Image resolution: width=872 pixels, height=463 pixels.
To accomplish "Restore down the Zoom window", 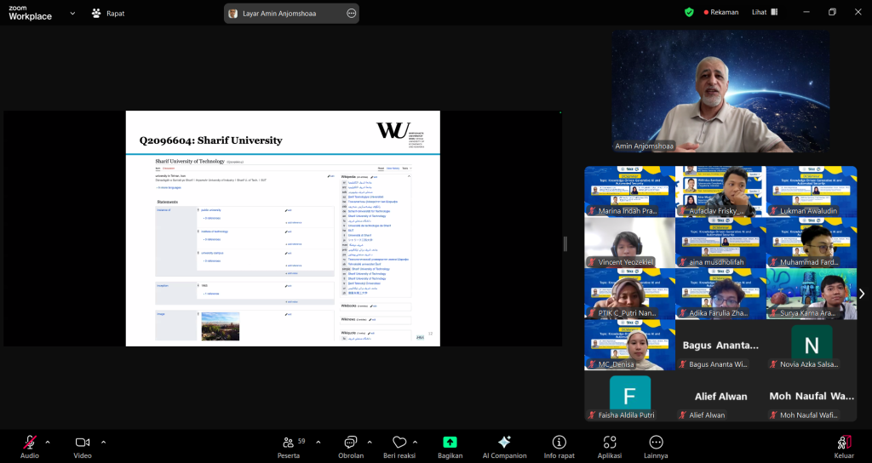I will [x=832, y=12].
